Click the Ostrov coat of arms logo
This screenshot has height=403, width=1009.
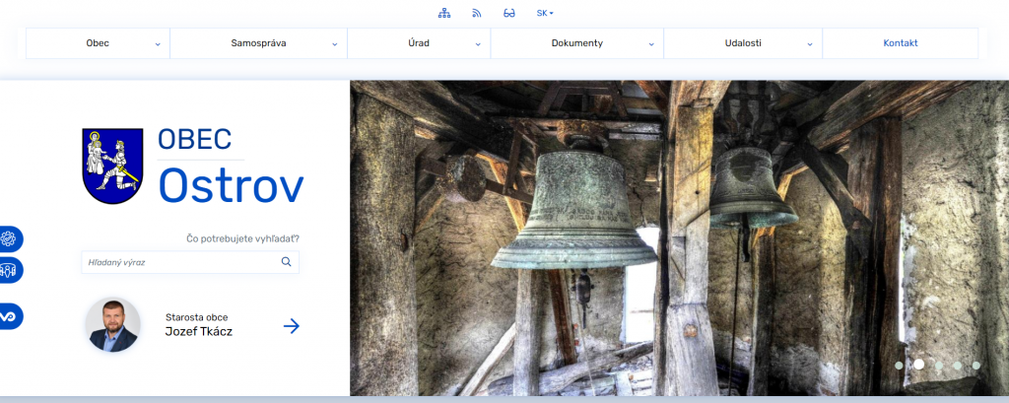(x=112, y=167)
